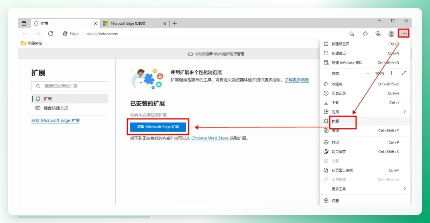Screen dimensions: 430x223
Task: Click the star icon beside 收藏夹
Action: (x=326, y=84)
